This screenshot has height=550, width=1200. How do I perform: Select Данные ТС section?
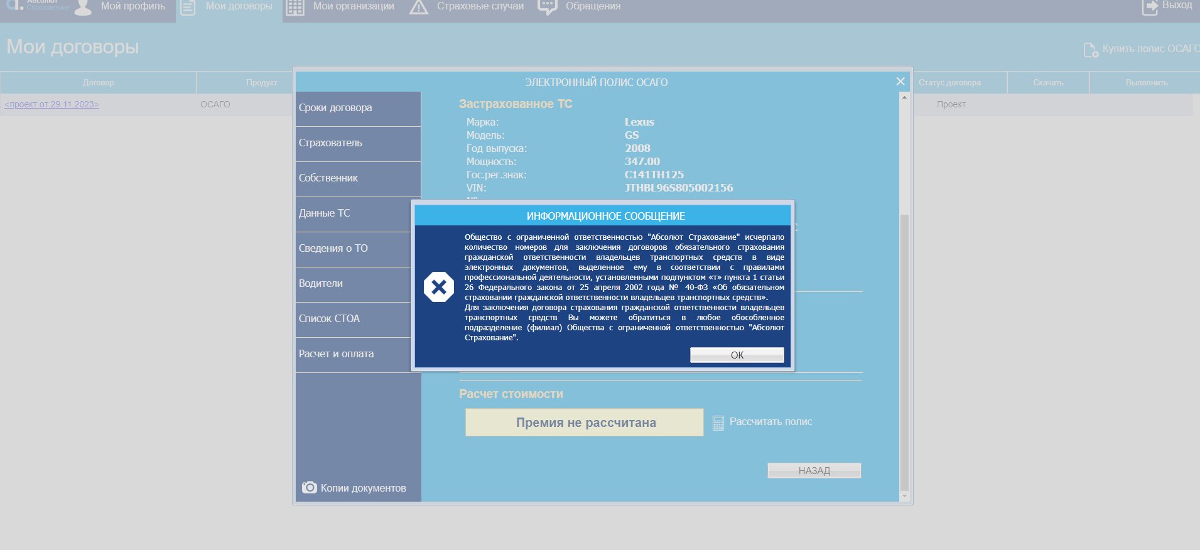[354, 213]
